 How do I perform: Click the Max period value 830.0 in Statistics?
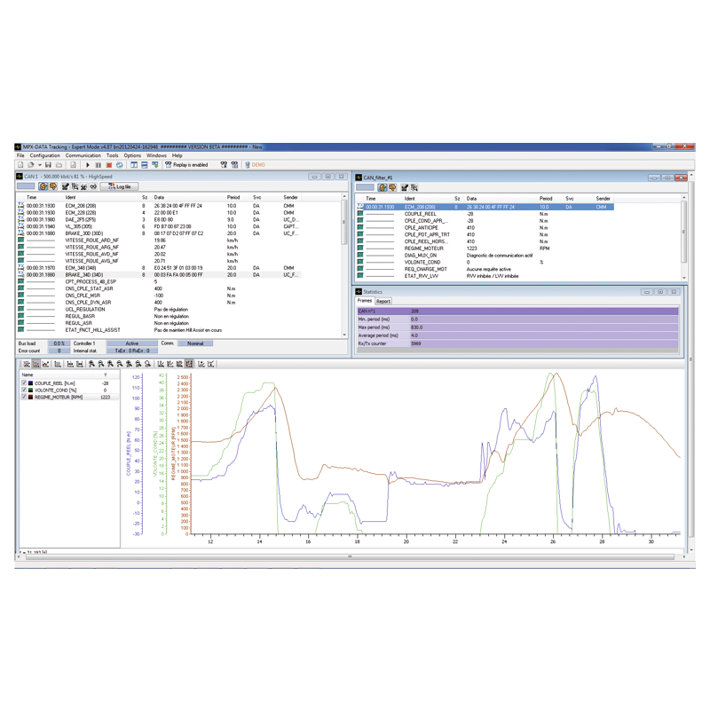(416, 327)
